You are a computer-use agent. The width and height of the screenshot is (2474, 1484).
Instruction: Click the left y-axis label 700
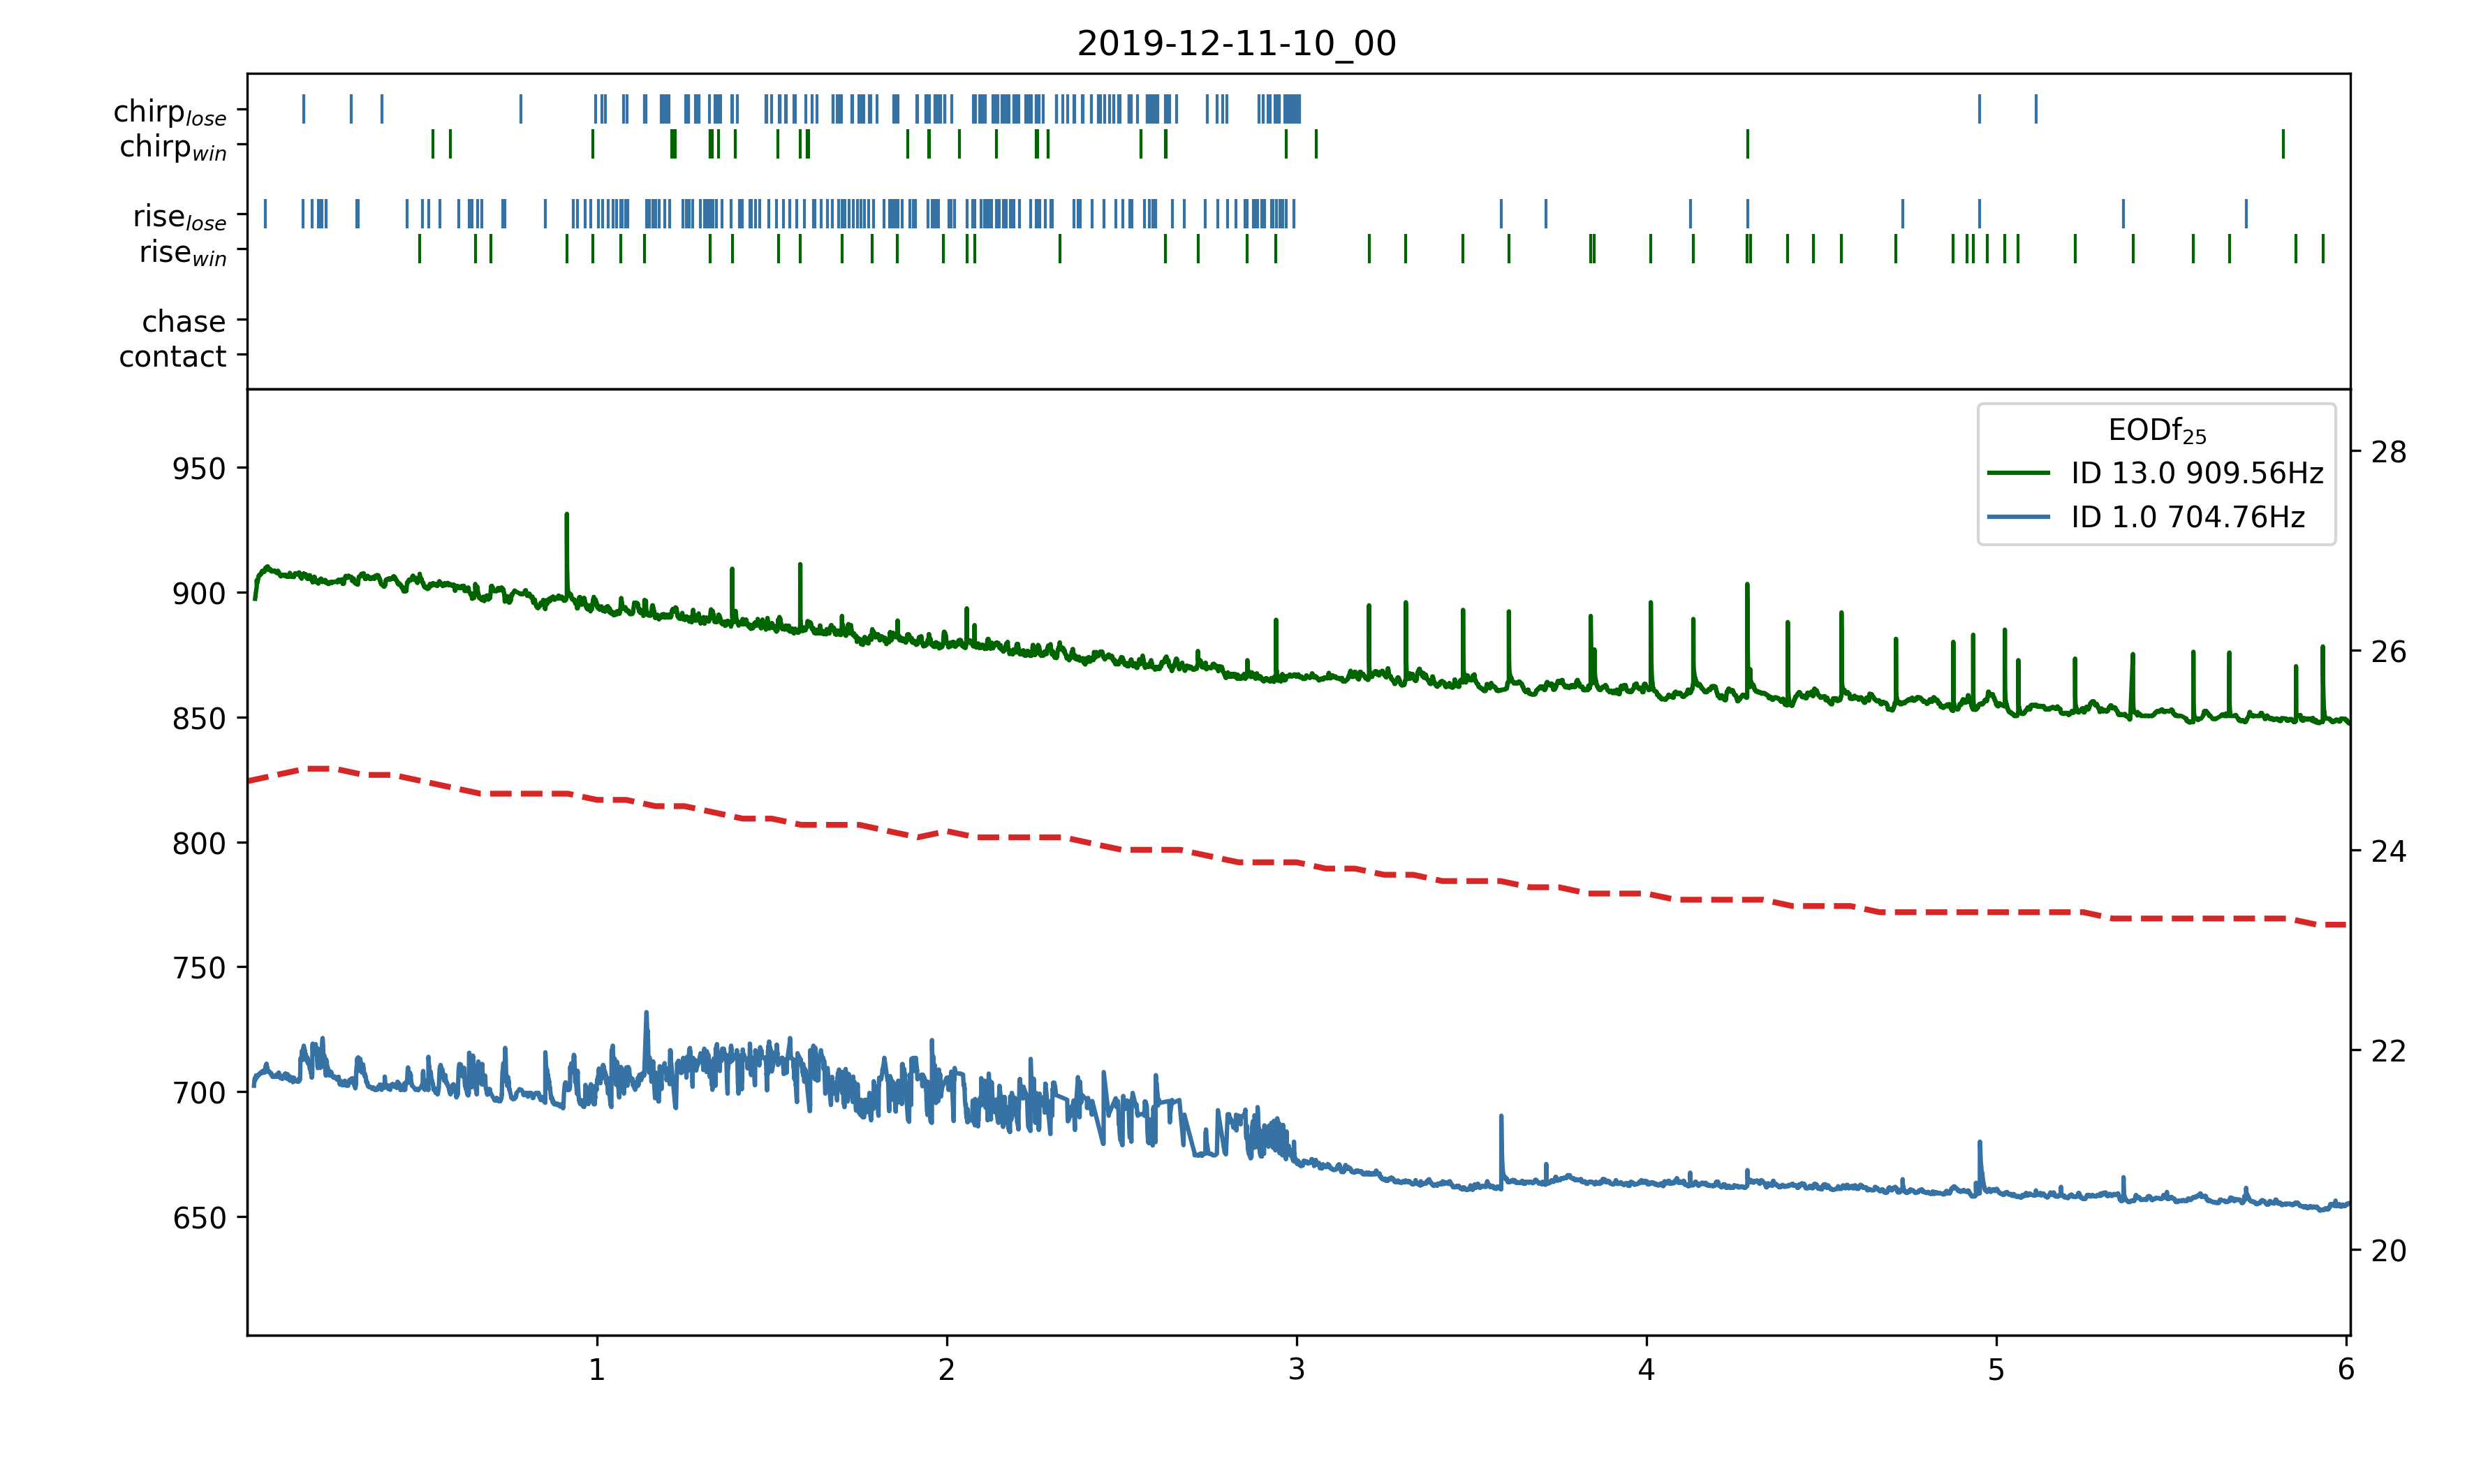coord(199,1093)
